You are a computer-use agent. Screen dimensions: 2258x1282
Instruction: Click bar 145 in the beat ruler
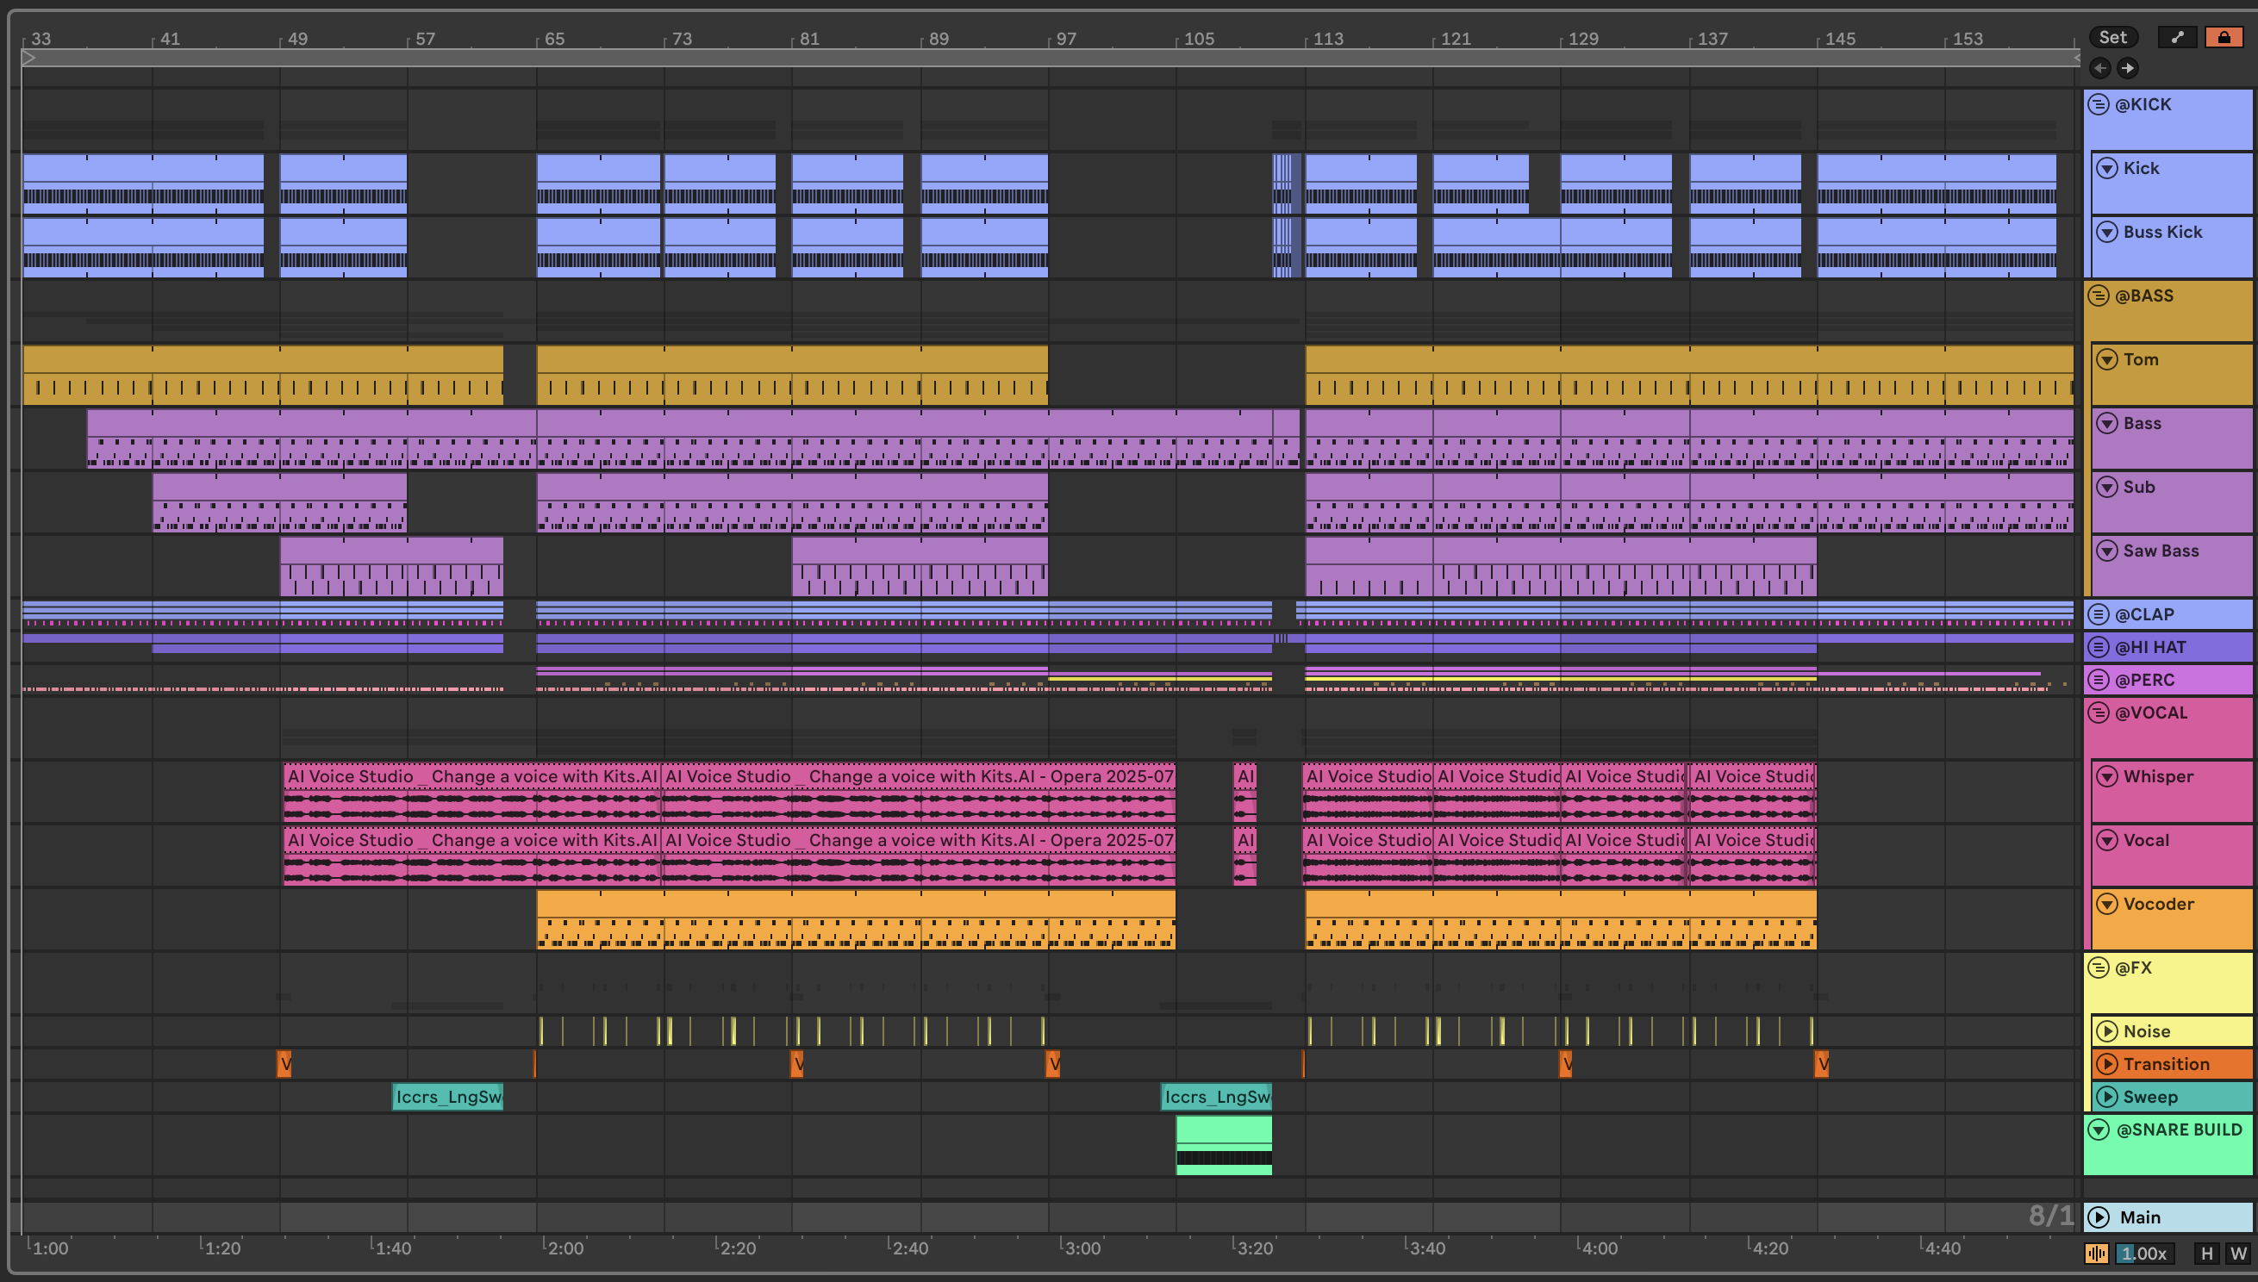[x=1840, y=39]
